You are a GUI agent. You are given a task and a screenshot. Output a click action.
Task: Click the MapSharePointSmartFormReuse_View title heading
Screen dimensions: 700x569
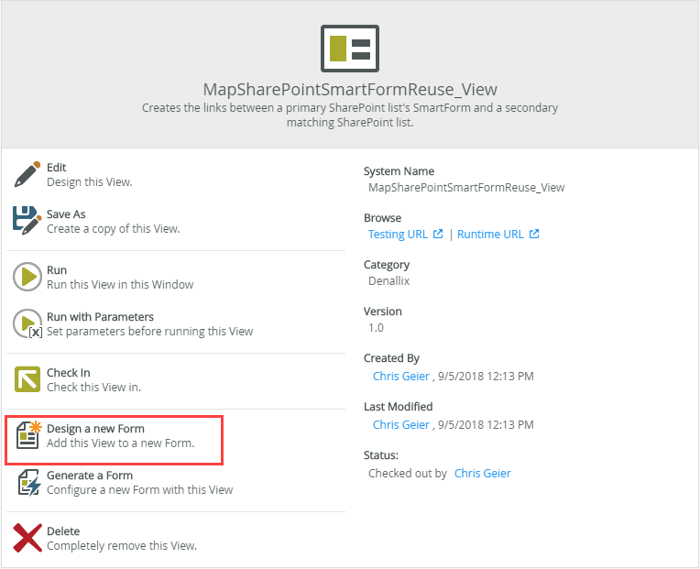(349, 89)
